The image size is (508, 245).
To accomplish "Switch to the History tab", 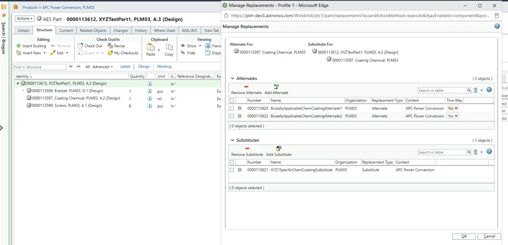I will click(x=141, y=30).
